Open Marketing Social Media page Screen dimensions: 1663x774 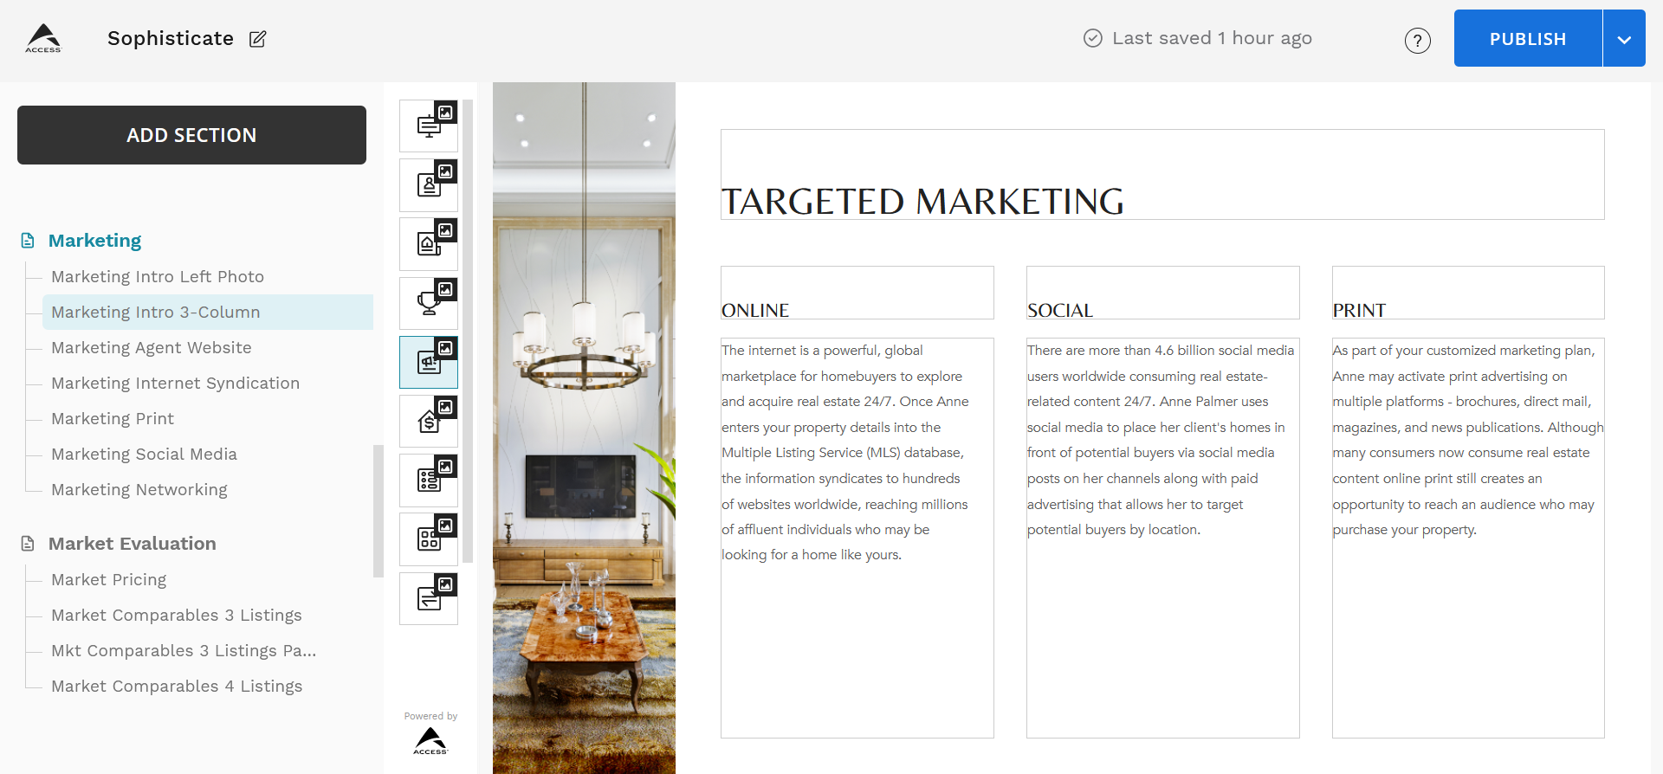coord(144,454)
